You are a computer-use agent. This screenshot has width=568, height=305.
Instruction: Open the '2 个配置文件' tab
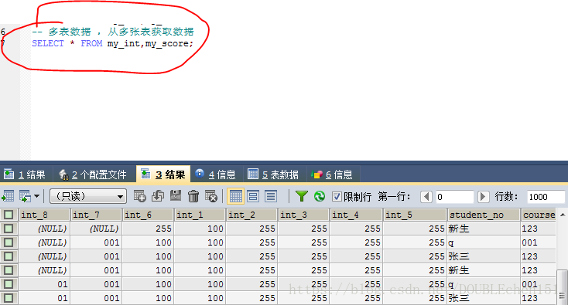click(93, 175)
